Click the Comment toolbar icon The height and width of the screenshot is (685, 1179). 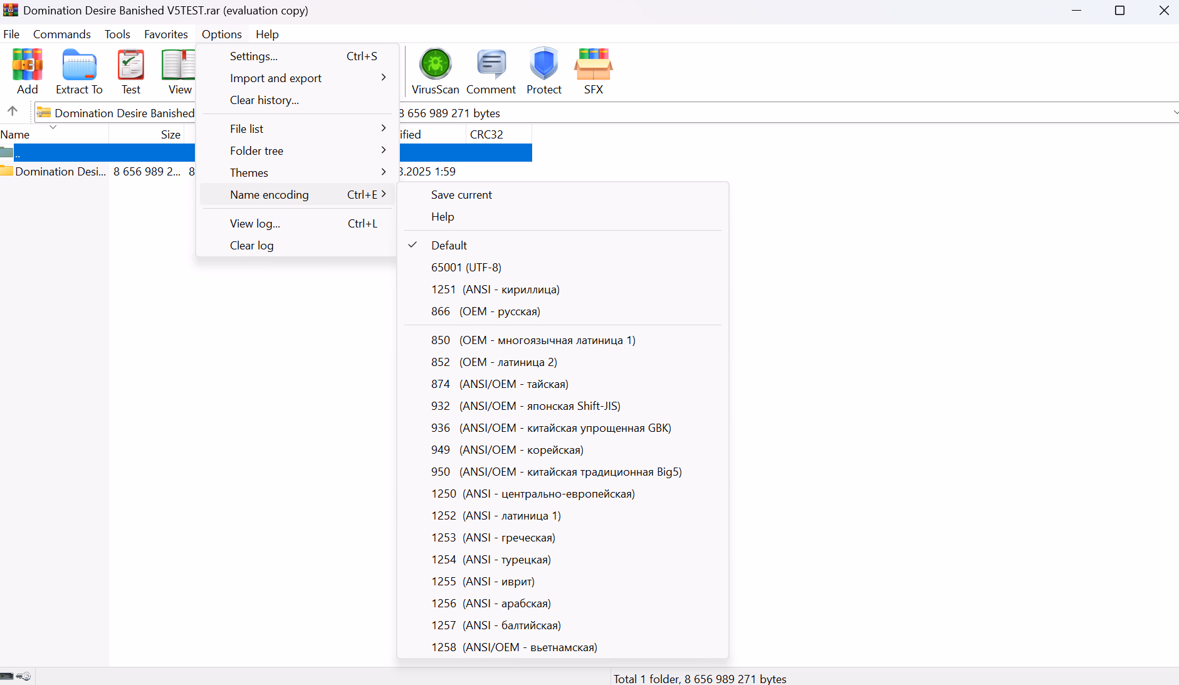(x=491, y=71)
